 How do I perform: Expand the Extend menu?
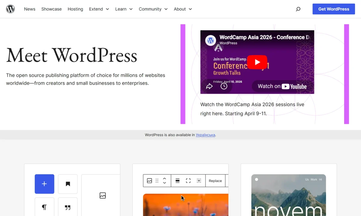click(99, 9)
